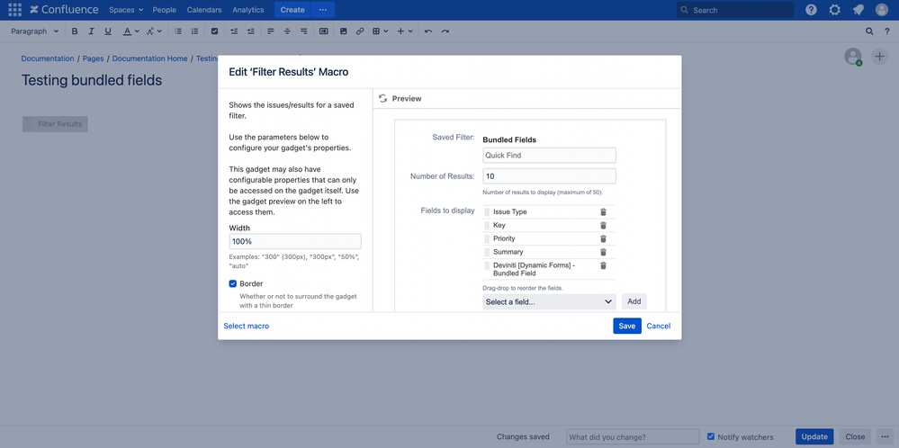The height and width of the screenshot is (448, 899).
Task: Open editor find and replace magnifier
Action: pyautogui.click(x=870, y=31)
